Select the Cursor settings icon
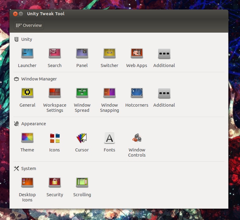 click(x=82, y=138)
